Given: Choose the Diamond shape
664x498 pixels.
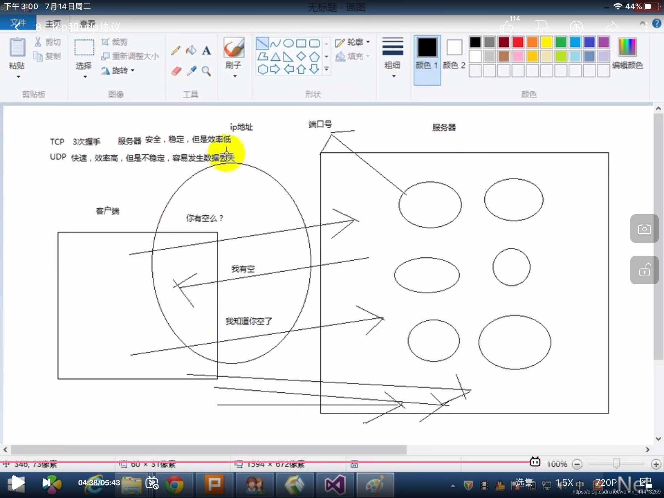Looking at the screenshot, I should [x=301, y=56].
